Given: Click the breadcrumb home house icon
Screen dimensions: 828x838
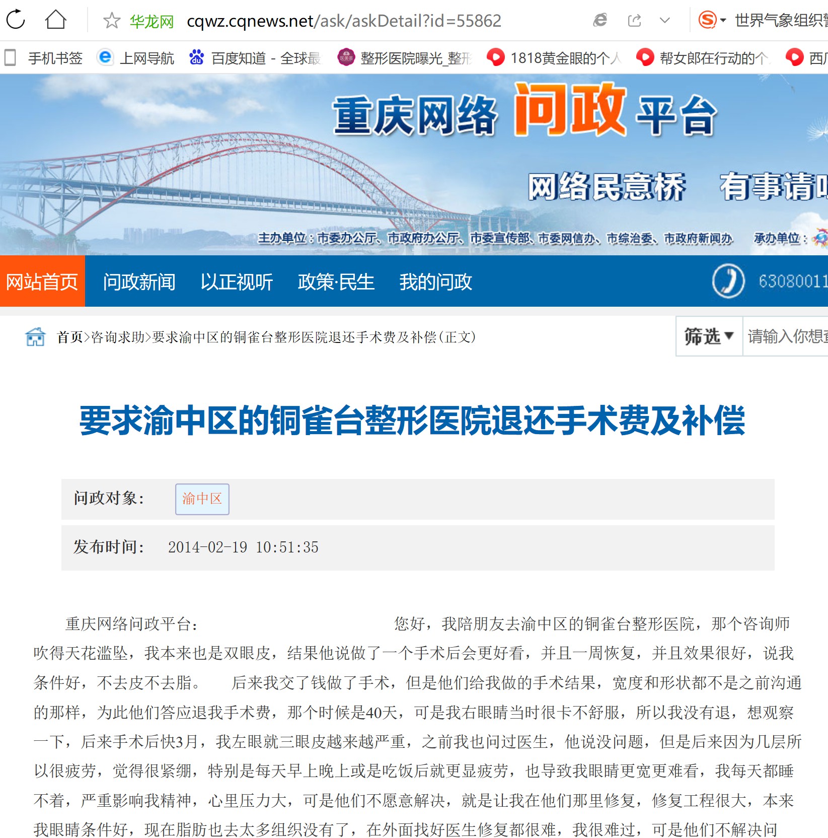Looking at the screenshot, I should [35, 336].
